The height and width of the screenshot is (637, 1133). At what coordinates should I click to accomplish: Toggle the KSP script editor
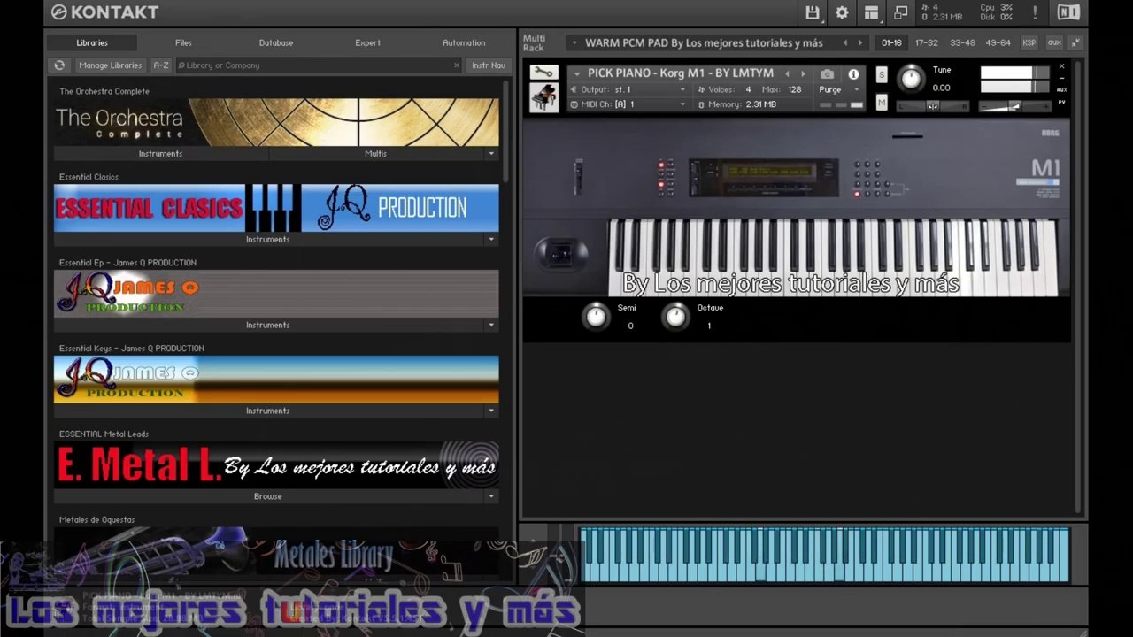[x=1029, y=42]
